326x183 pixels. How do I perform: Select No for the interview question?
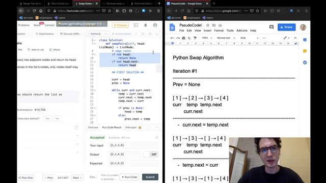(57, 118)
